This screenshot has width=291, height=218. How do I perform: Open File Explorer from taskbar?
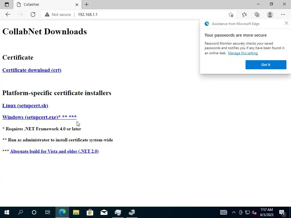(76, 212)
